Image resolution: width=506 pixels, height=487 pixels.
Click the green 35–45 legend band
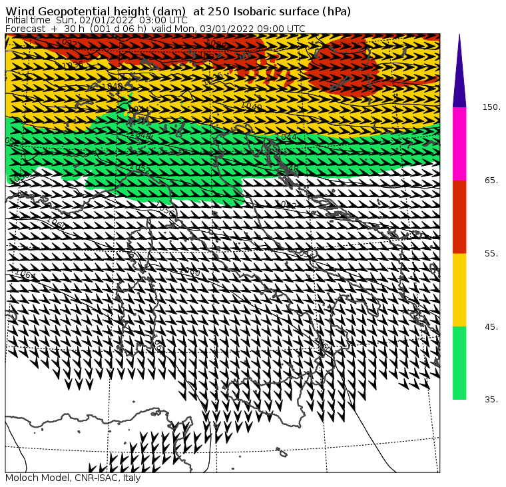point(459,362)
